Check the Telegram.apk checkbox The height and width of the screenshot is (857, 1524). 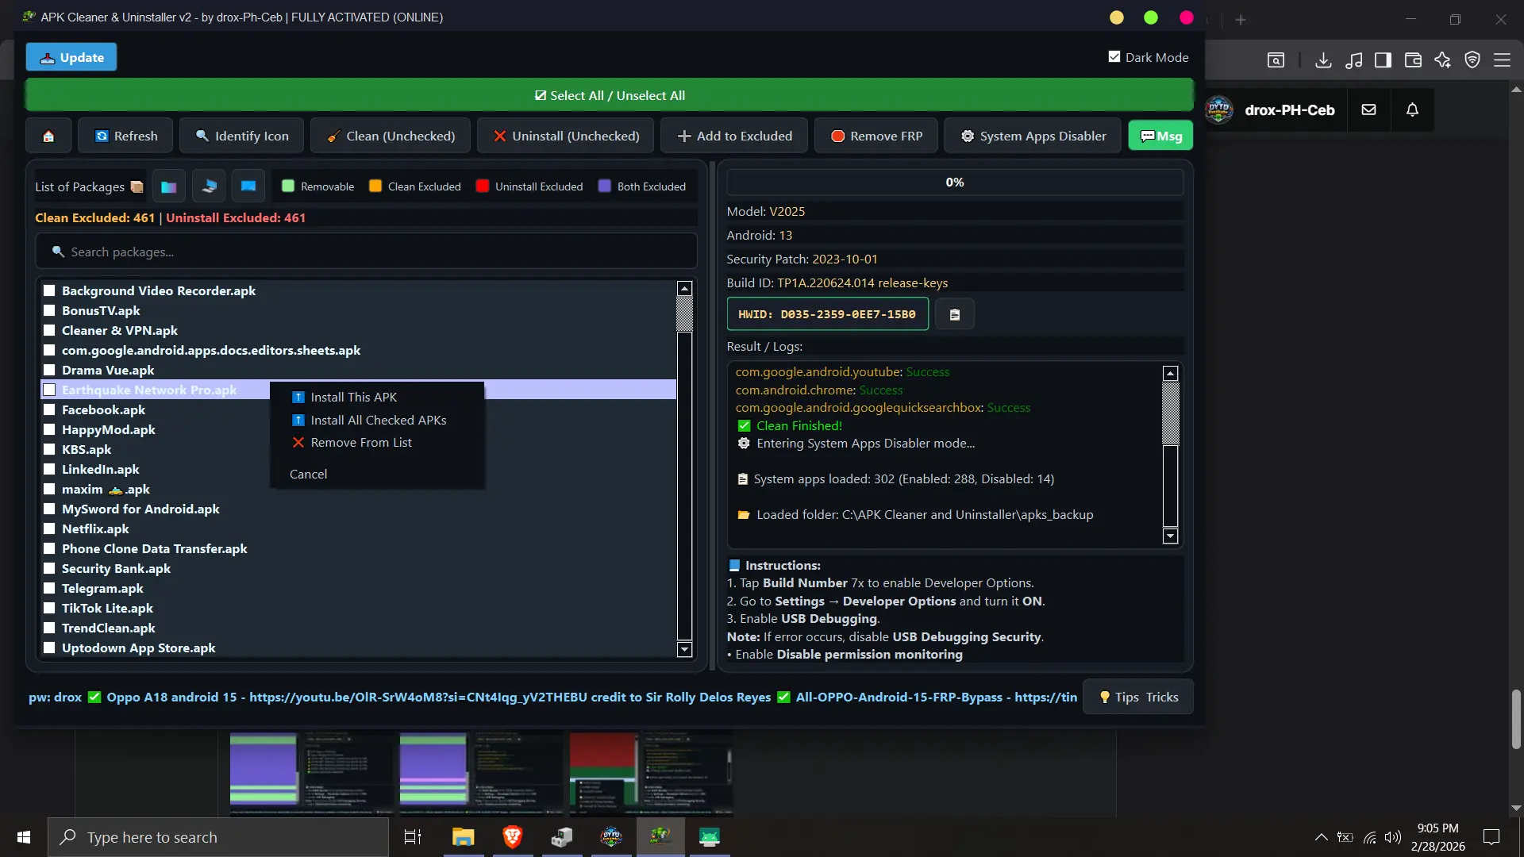click(x=49, y=588)
